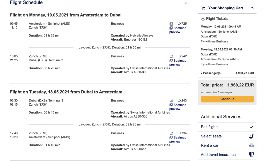Collapse the Flight Schedule section
265x161 pixels.
pos(186,3)
